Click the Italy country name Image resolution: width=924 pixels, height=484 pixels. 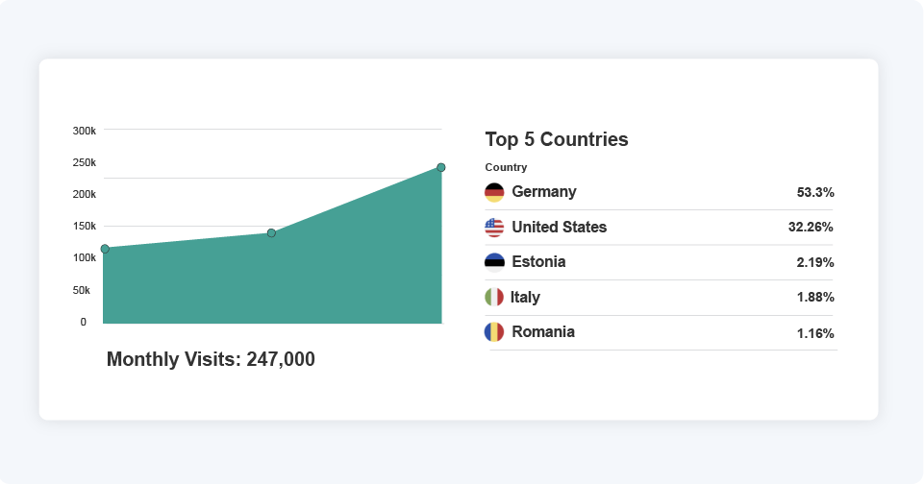click(x=525, y=298)
